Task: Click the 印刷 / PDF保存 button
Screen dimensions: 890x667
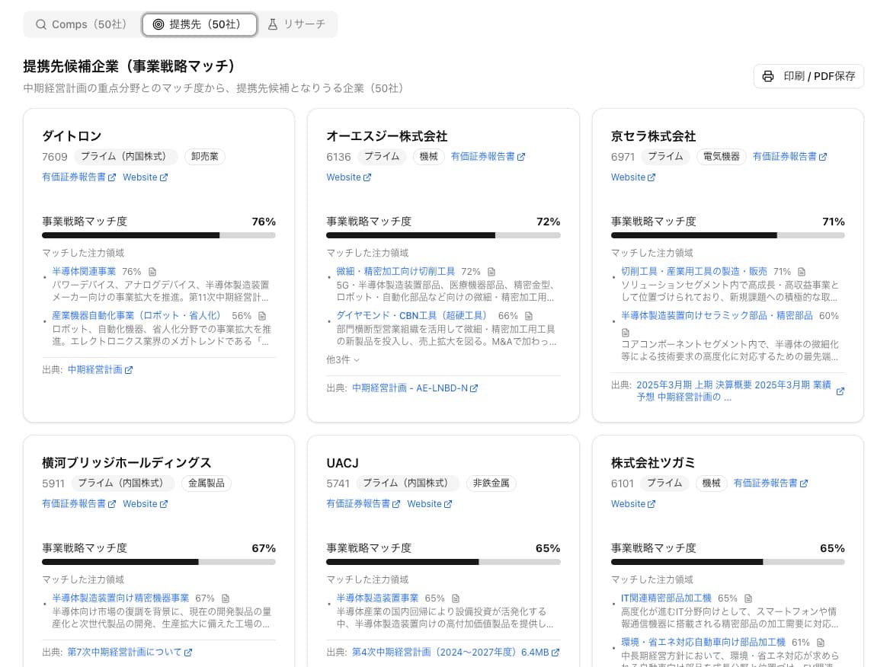Action: [808, 76]
